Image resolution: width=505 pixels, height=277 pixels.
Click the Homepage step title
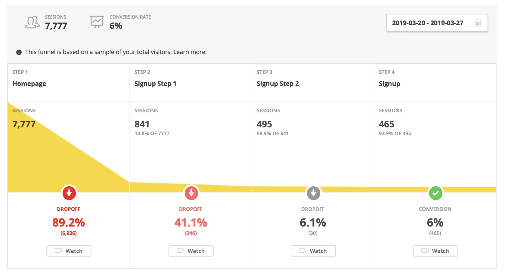pos(29,84)
